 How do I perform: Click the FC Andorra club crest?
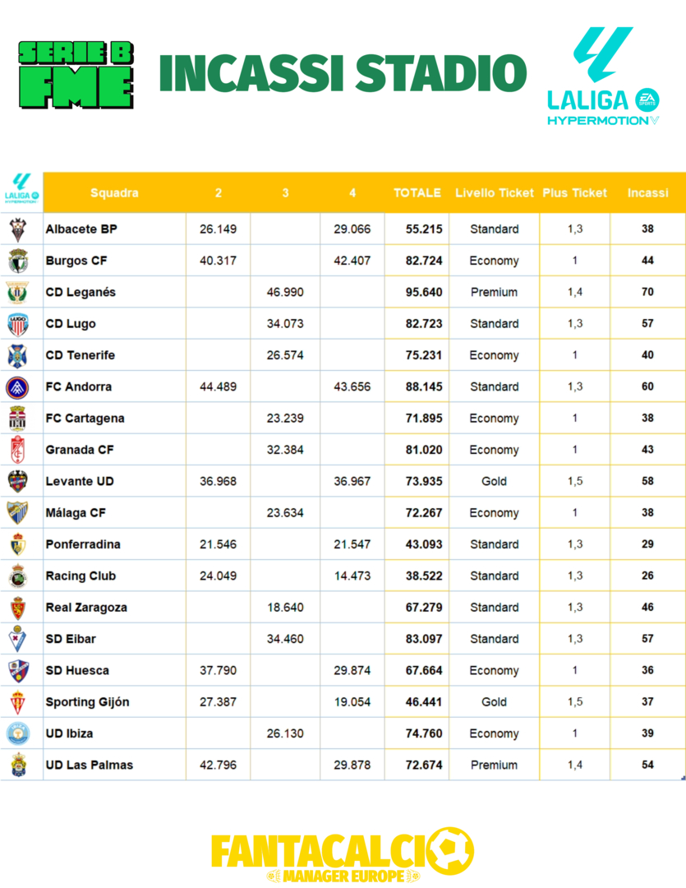pos(18,386)
